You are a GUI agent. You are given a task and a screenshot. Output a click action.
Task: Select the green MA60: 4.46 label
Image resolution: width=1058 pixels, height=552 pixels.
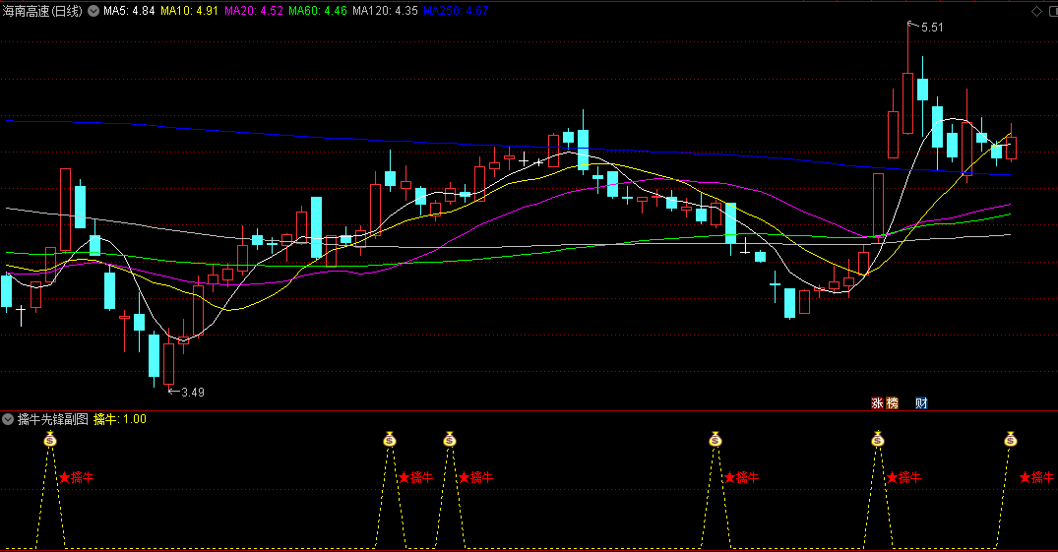coord(317,11)
